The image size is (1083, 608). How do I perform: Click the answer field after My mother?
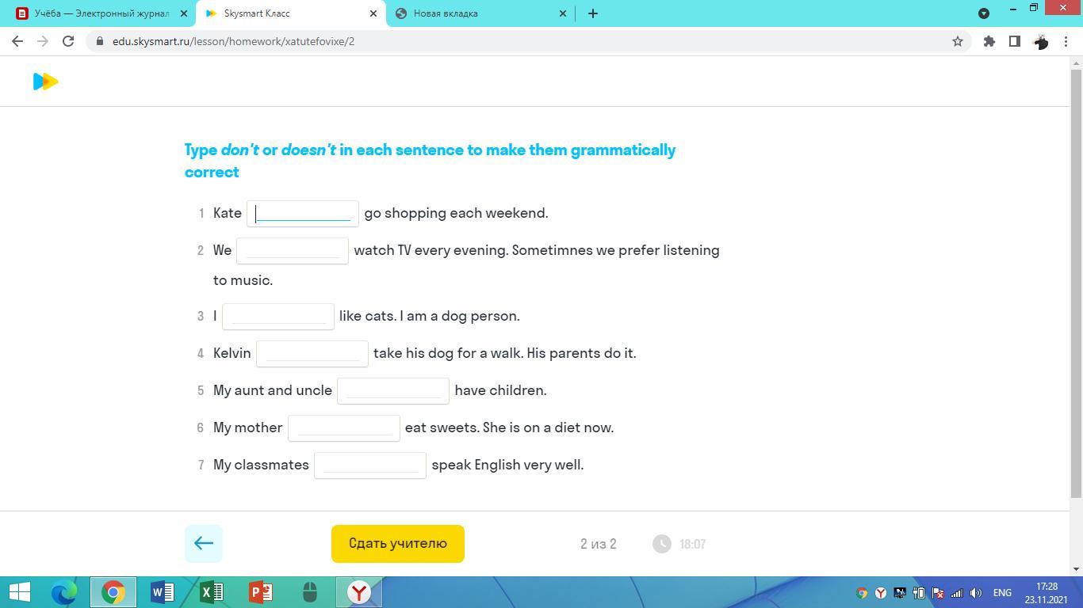[344, 428]
